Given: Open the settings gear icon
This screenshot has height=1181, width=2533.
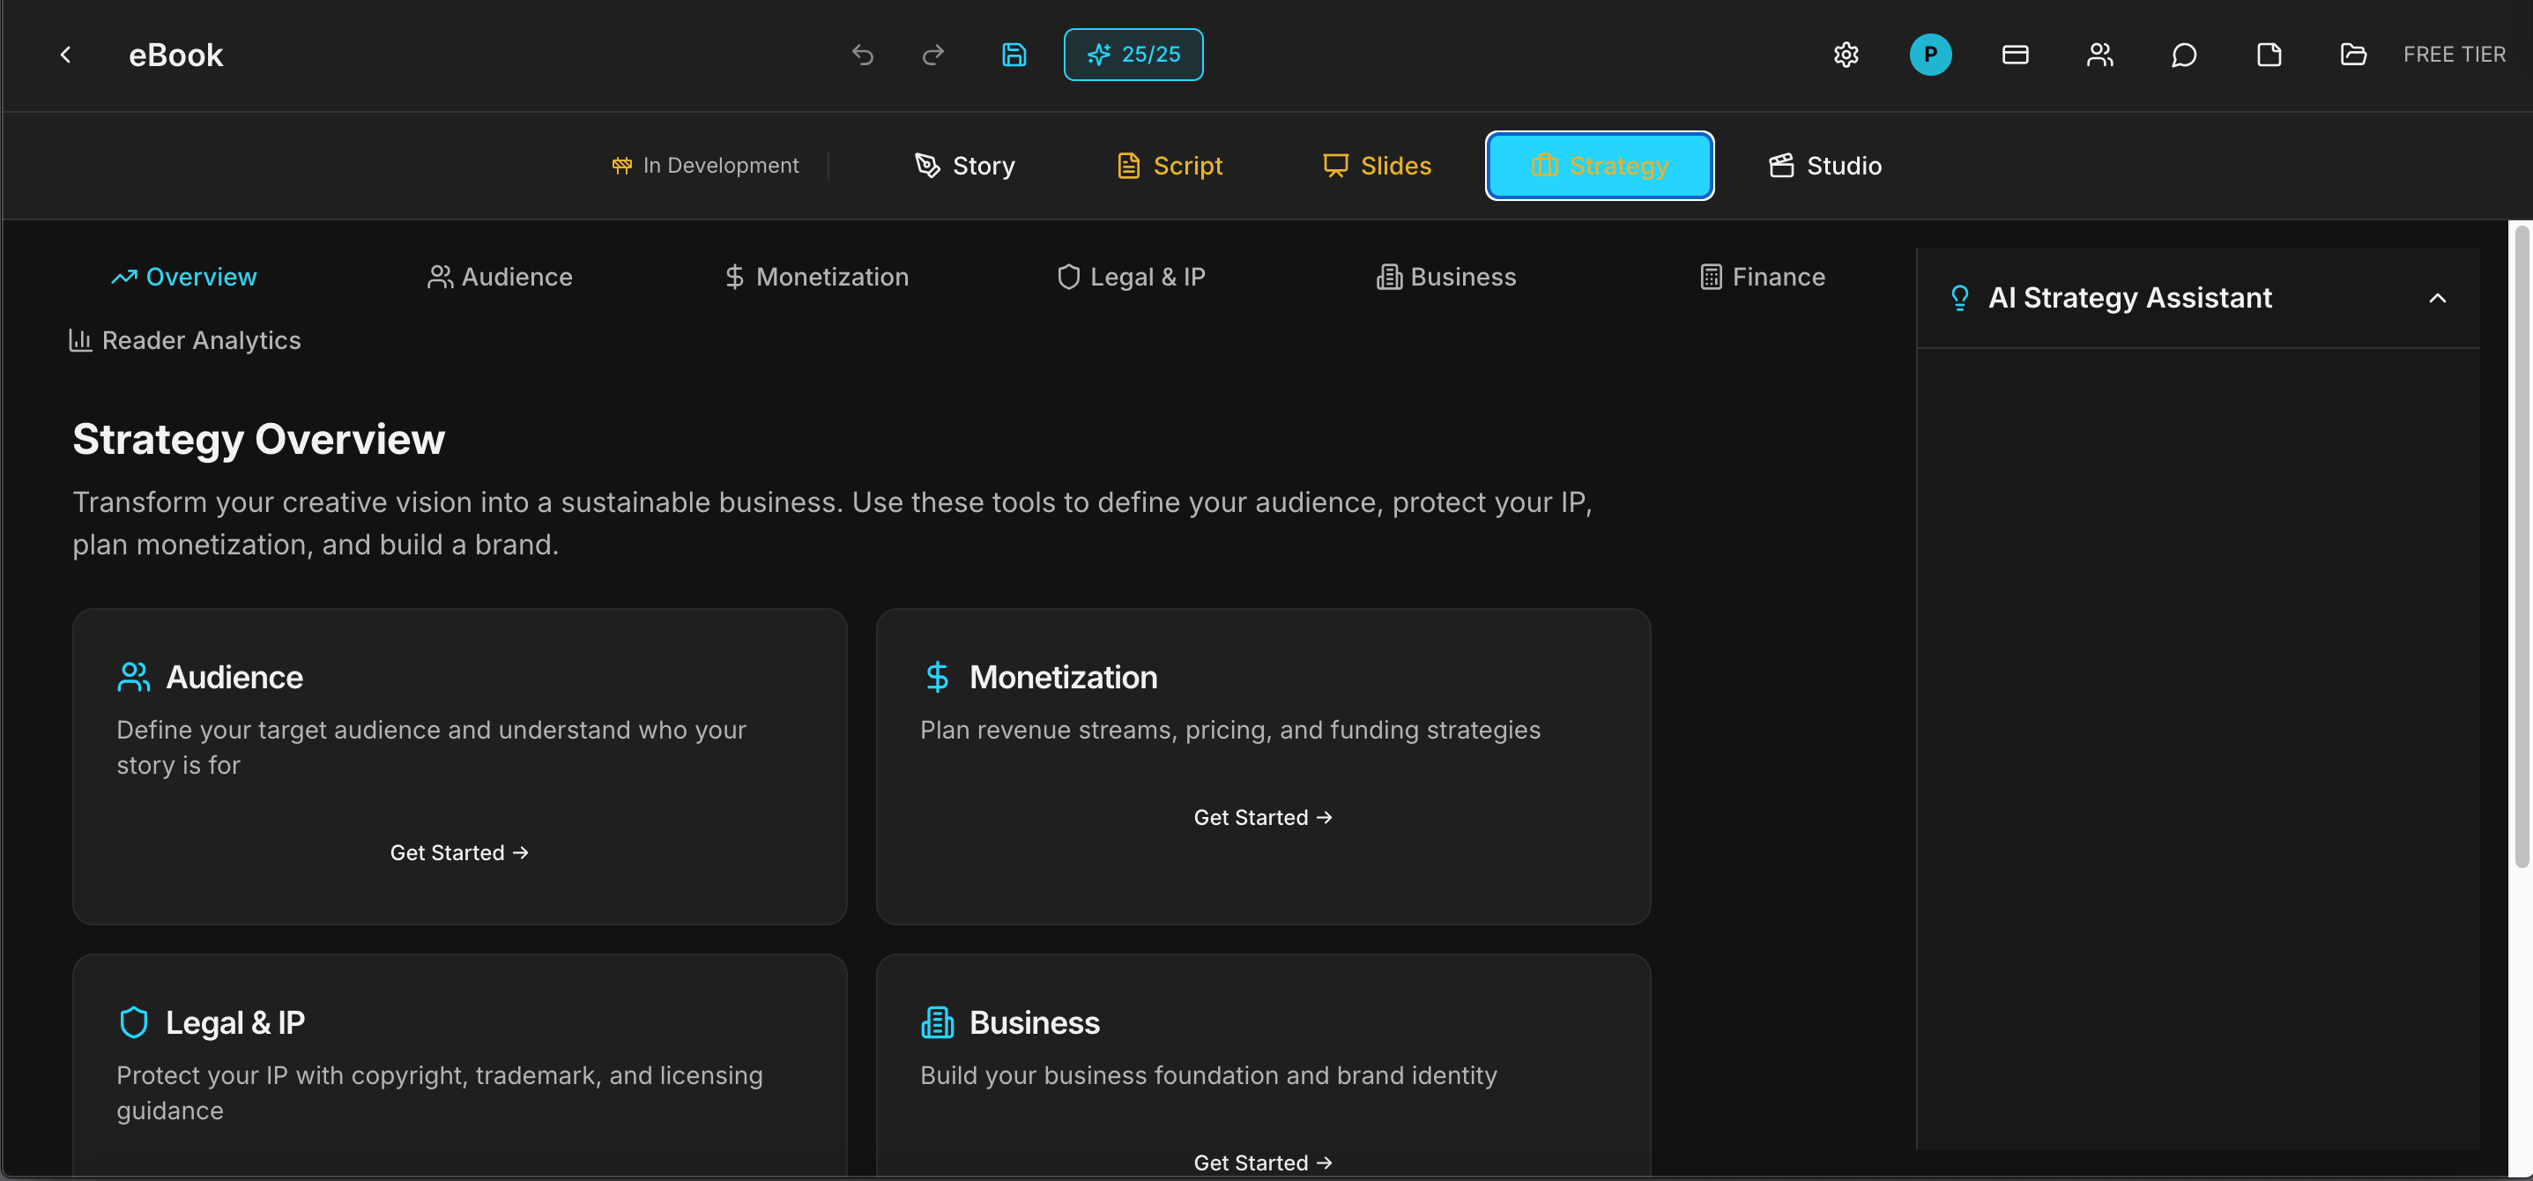Looking at the screenshot, I should click(1846, 55).
